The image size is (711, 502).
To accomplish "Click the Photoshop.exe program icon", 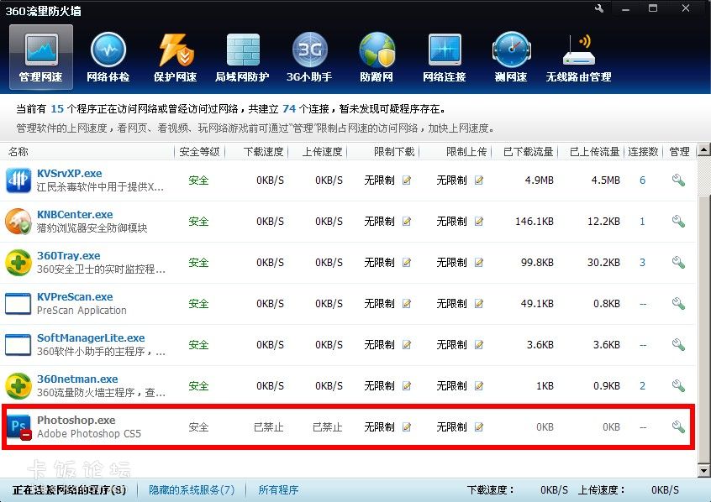I will tap(19, 427).
